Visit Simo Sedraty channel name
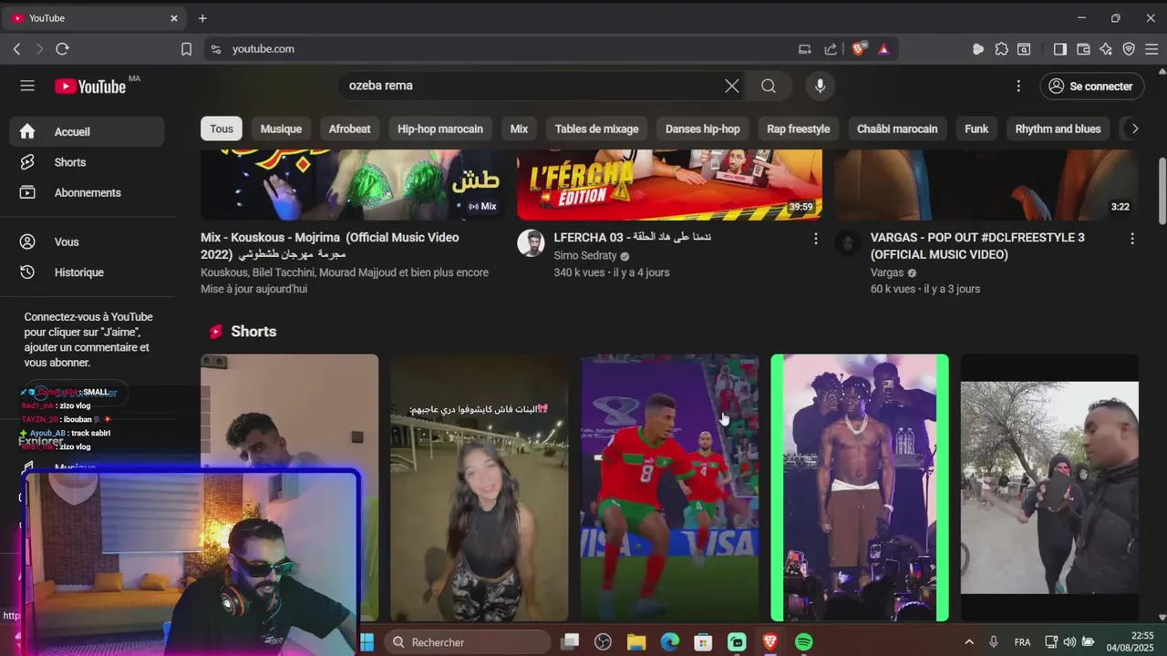1167x656 pixels. [x=585, y=256]
